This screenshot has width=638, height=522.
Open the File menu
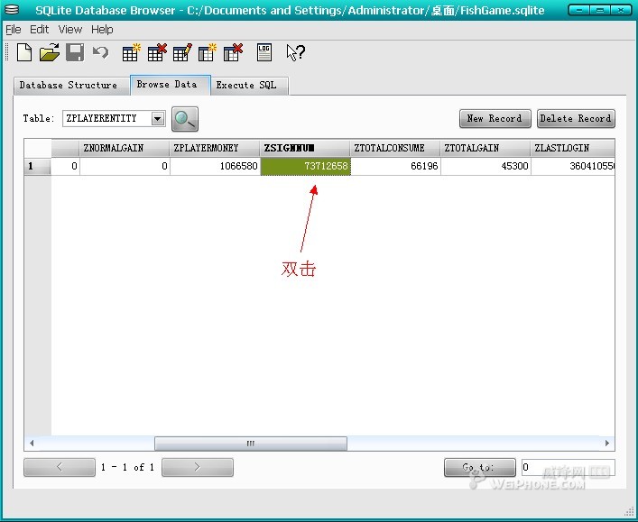pos(13,29)
